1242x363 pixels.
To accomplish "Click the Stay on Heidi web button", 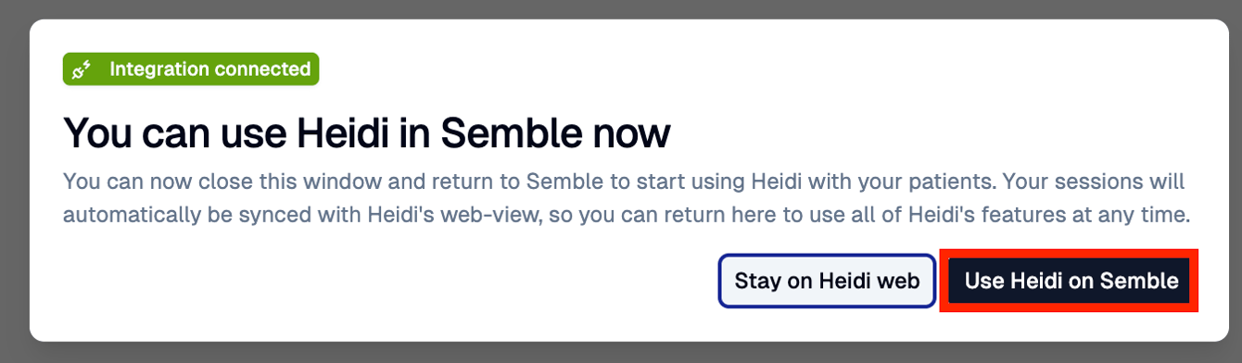I will 827,281.
